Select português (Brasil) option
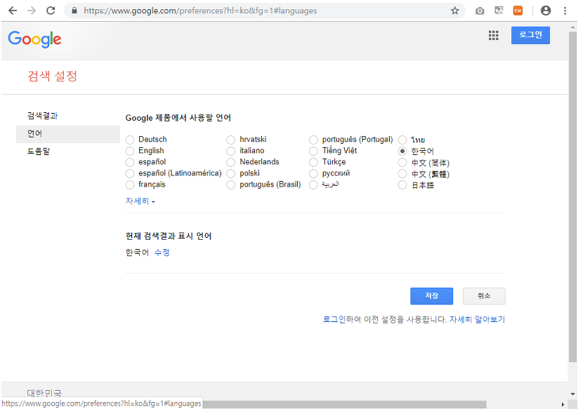 231,185
